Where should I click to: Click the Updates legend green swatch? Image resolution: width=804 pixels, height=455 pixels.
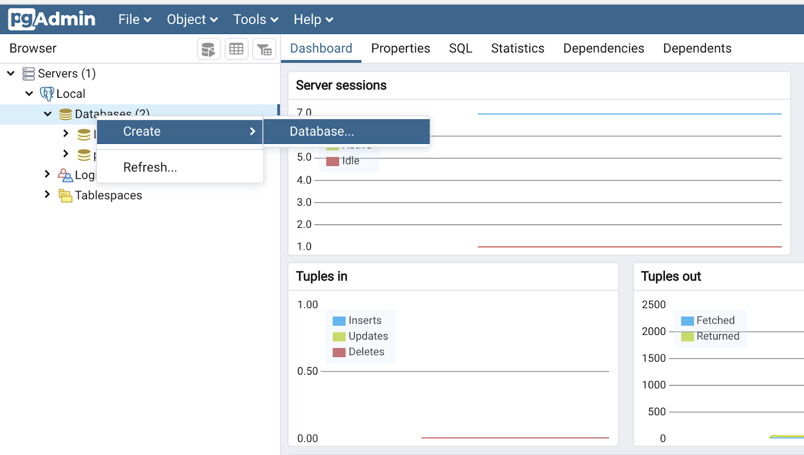click(x=339, y=337)
